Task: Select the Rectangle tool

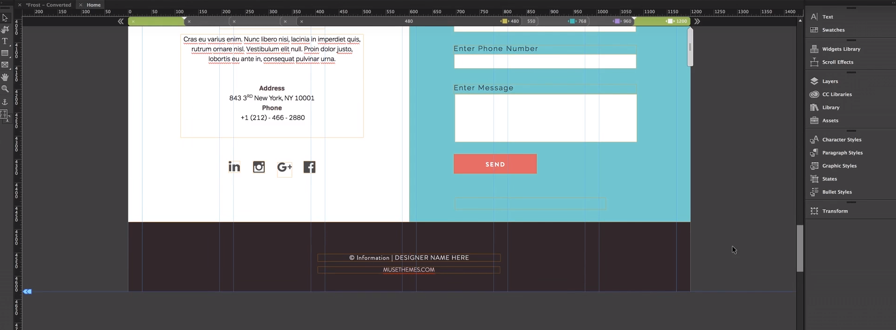Action: point(5,53)
